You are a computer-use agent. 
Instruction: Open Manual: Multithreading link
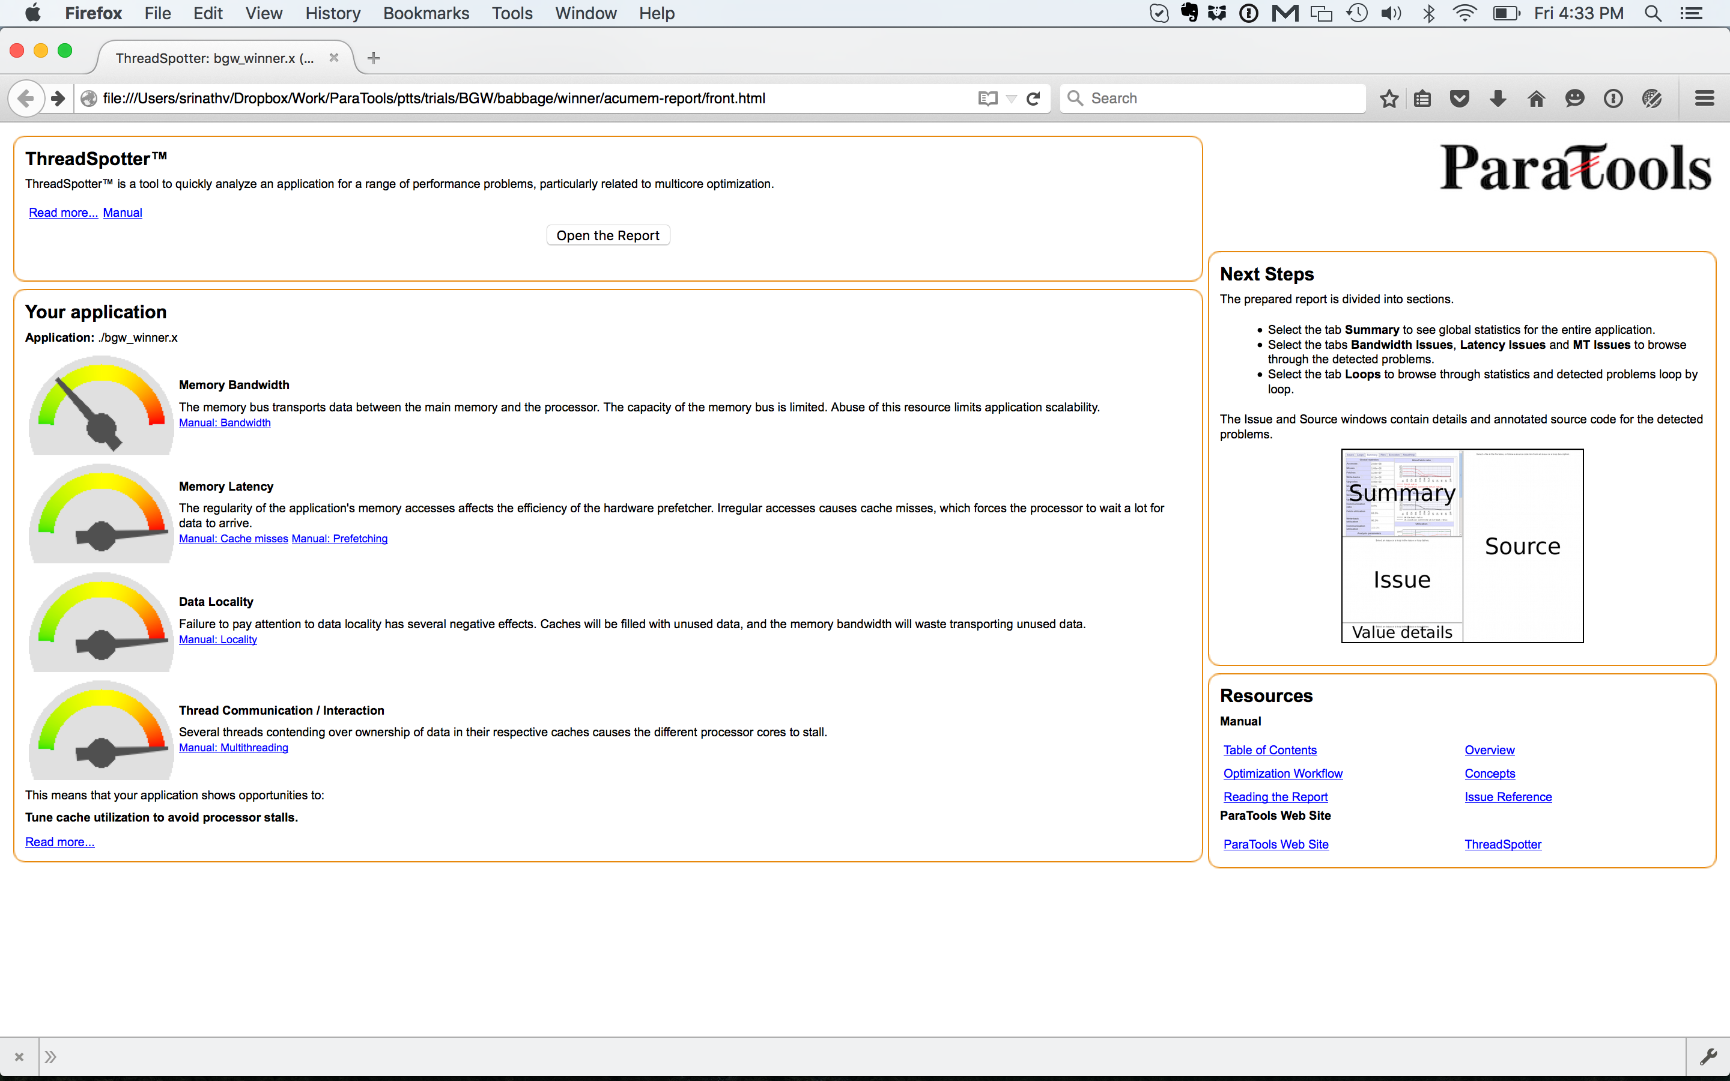pyautogui.click(x=233, y=747)
